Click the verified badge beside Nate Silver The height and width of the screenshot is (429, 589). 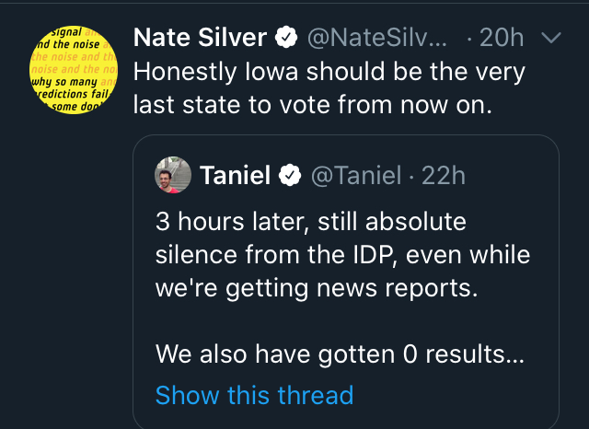click(x=288, y=38)
